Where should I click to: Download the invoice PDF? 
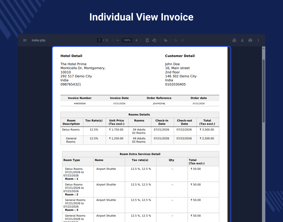pyautogui.click(x=242, y=40)
